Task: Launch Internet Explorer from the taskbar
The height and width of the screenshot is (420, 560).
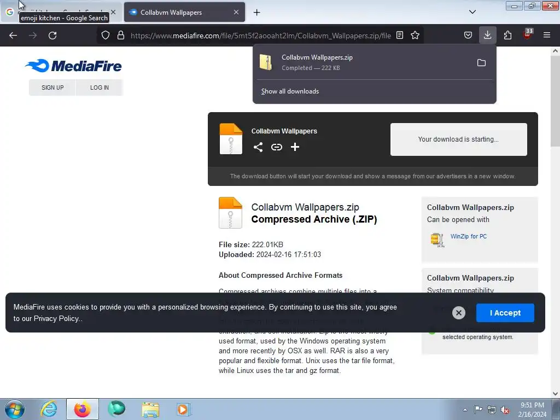Action: pyautogui.click(x=48, y=409)
